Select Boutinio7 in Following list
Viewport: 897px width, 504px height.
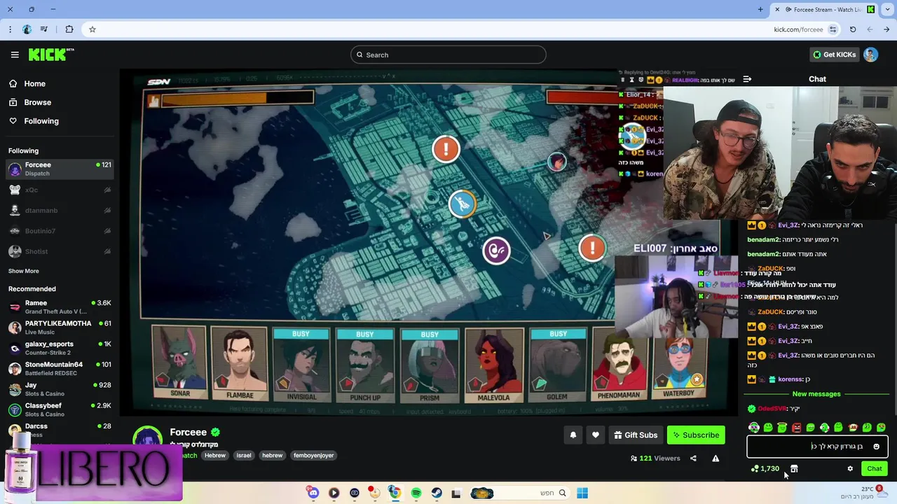(60, 231)
